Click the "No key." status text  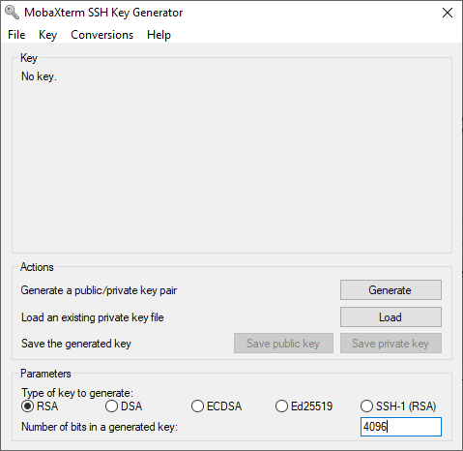pyautogui.click(x=39, y=76)
